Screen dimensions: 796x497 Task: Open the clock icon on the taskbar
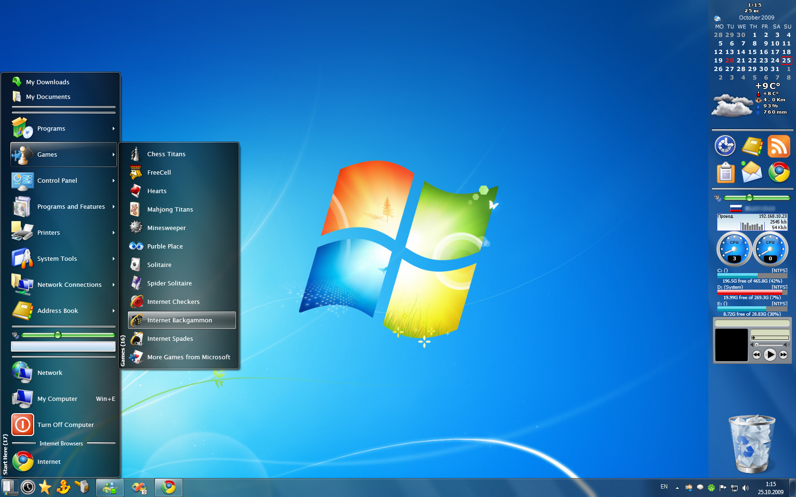pyautogui.click(x=28, y=487)
